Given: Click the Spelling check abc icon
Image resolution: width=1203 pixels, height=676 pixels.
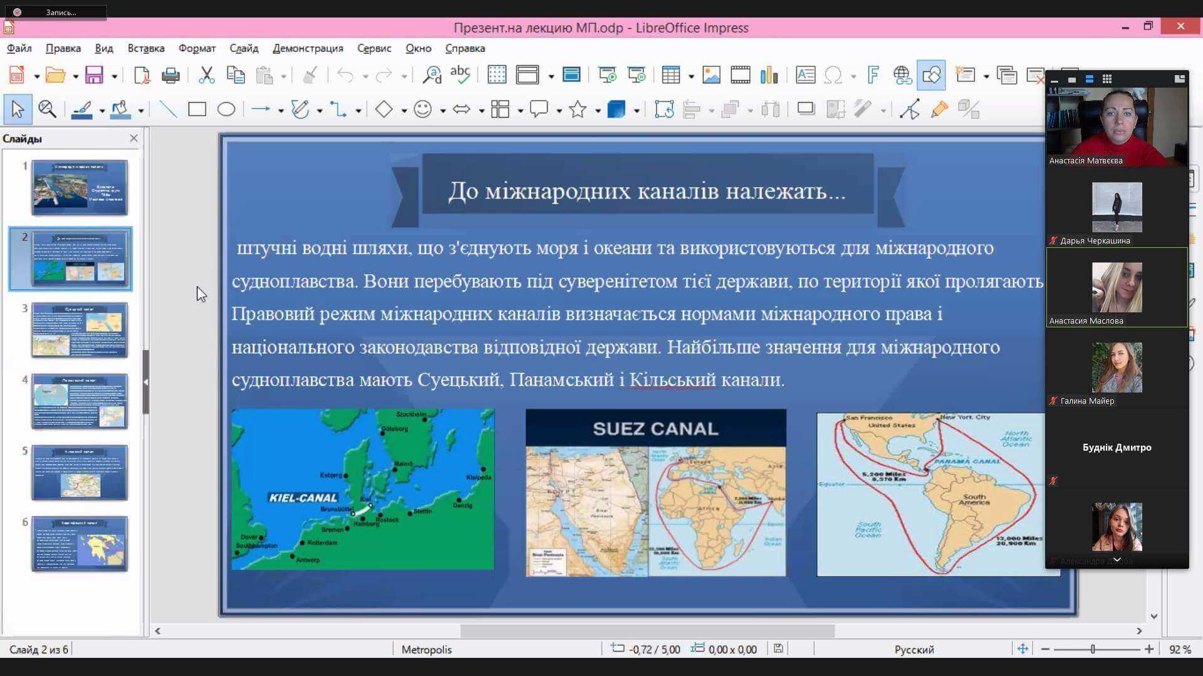Looking at the screenshot, I should tap(460, 75).
